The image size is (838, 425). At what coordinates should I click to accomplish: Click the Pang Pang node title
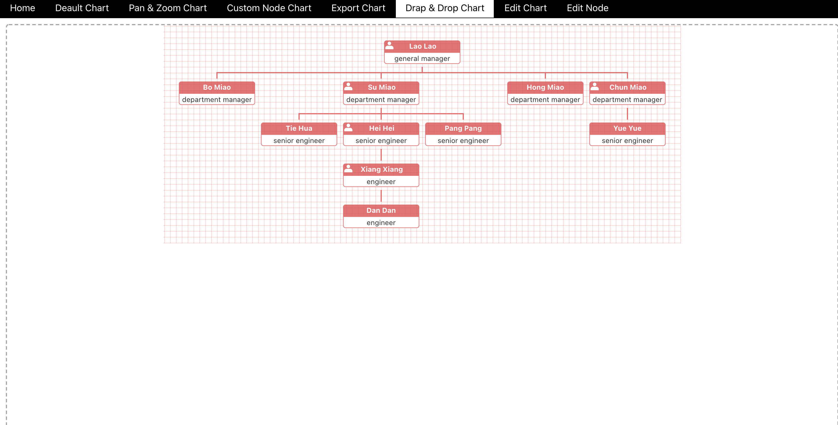[463, 128]
